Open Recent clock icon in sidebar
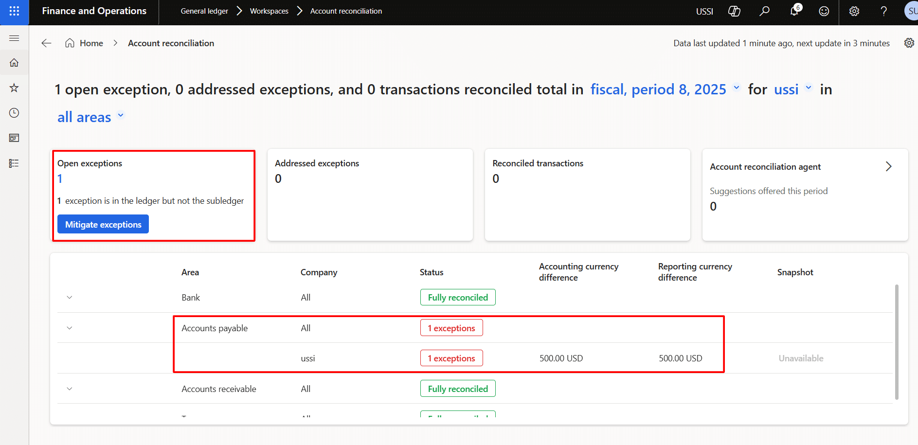This screenshot has height=445, width=918. point(14,113)
